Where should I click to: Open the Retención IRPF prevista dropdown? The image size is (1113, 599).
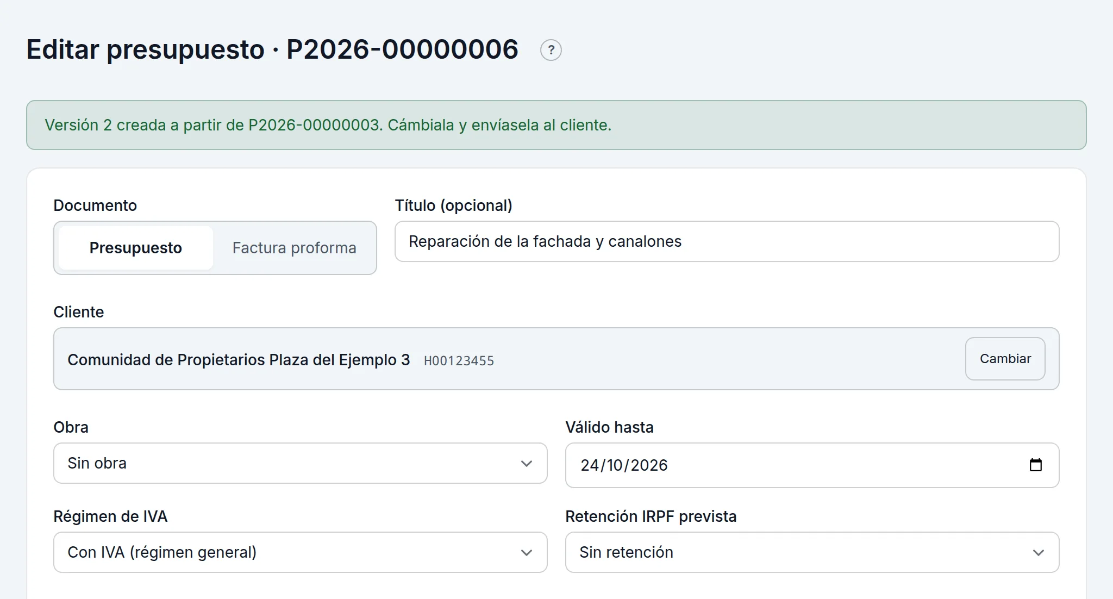(x=812, y=552)
